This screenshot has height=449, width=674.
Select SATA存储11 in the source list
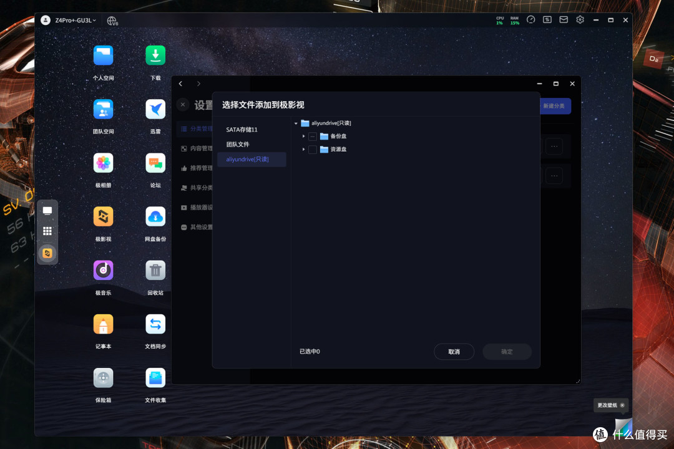pyautogui.click(x=252, y=129)
